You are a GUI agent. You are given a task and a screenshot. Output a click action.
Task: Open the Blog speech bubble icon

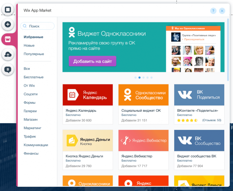point(8,69)
